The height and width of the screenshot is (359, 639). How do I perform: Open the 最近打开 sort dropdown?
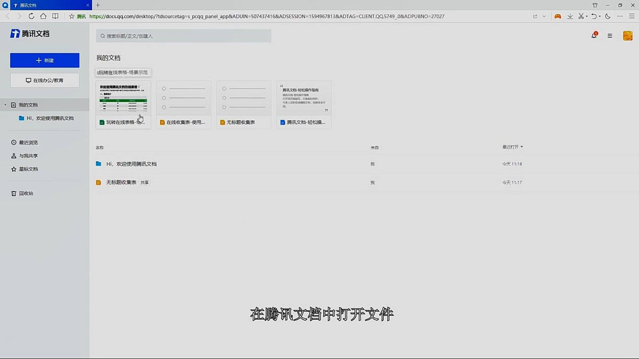point(513,147)
